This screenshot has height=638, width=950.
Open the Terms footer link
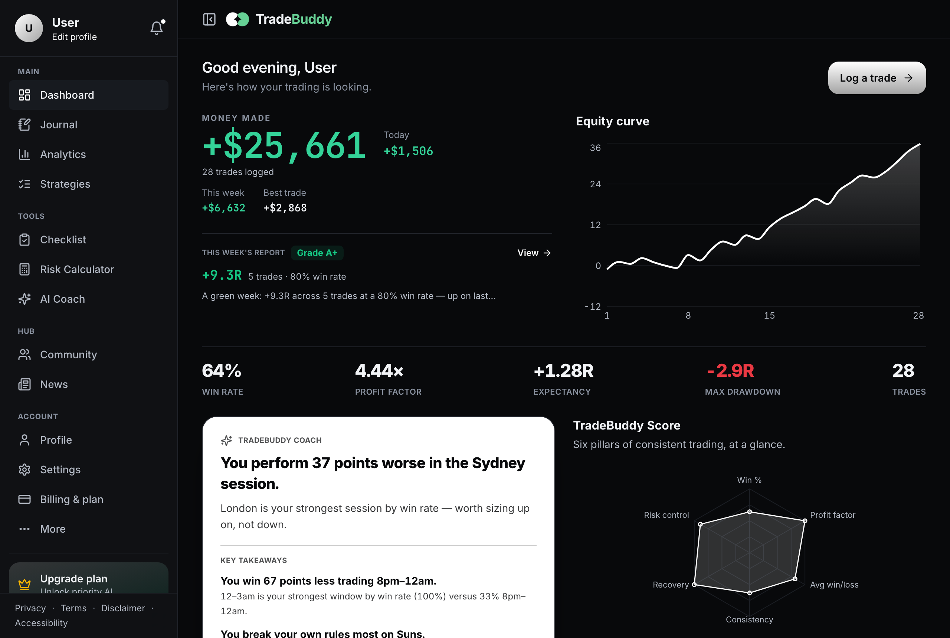(x=74, y=608)
